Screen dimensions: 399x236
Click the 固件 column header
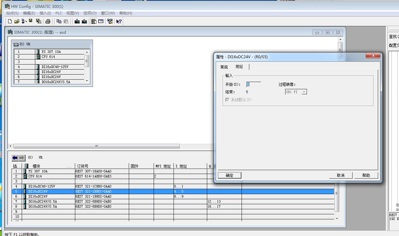tap(141, 166)
